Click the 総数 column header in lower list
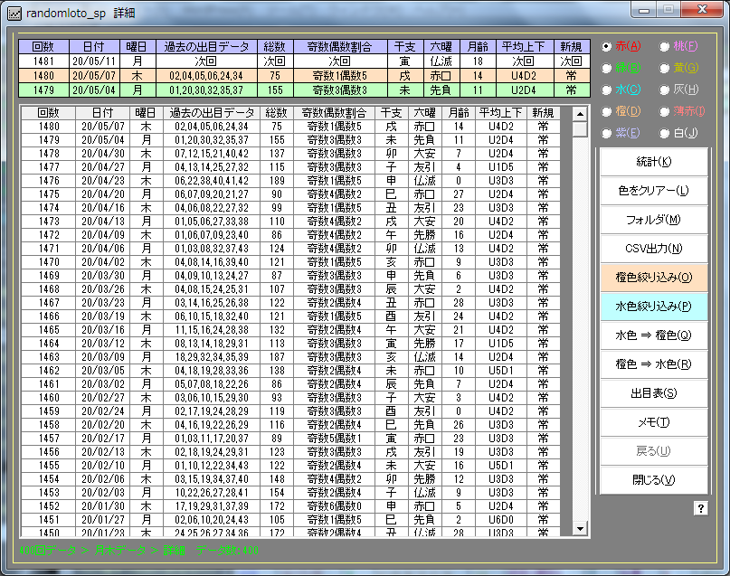This screenshot has width=730, height=576. tap(277, 113)
